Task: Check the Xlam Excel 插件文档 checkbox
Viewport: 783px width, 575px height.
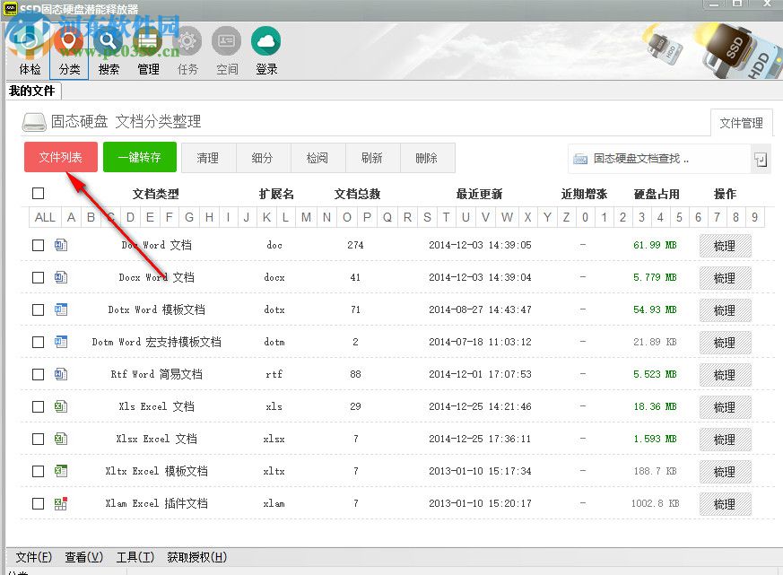Action: click(38, 503)
